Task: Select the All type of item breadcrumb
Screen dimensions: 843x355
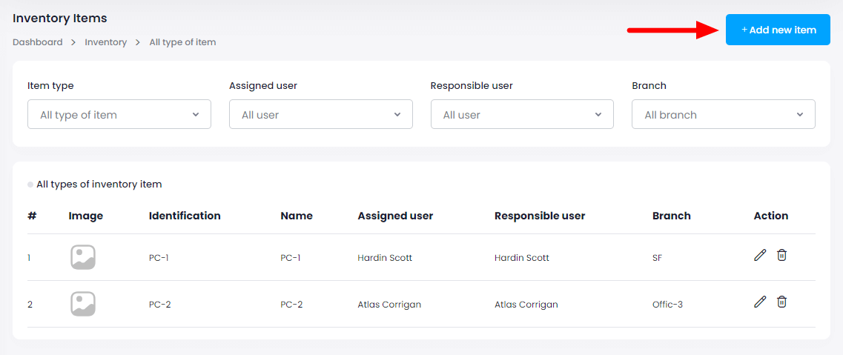Action: coord(182,42)
